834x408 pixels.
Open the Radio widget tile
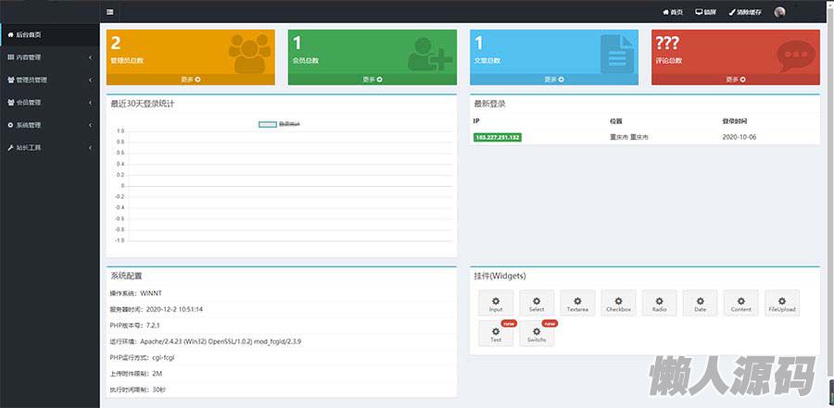point(659,303)
